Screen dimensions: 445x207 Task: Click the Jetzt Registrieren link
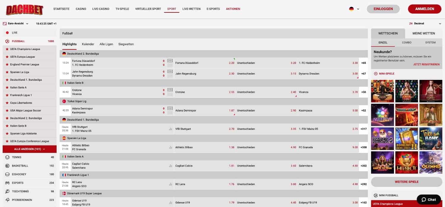click(x=426, y=64)
